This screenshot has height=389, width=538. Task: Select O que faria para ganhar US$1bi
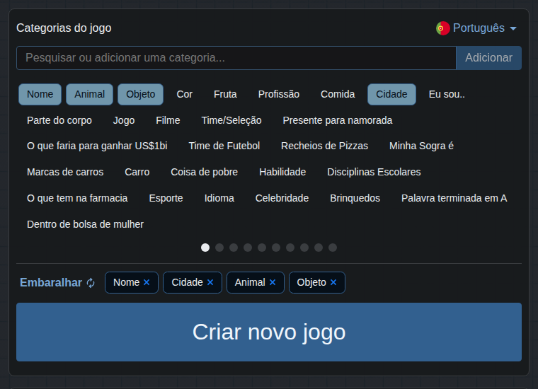coord(97,146)
